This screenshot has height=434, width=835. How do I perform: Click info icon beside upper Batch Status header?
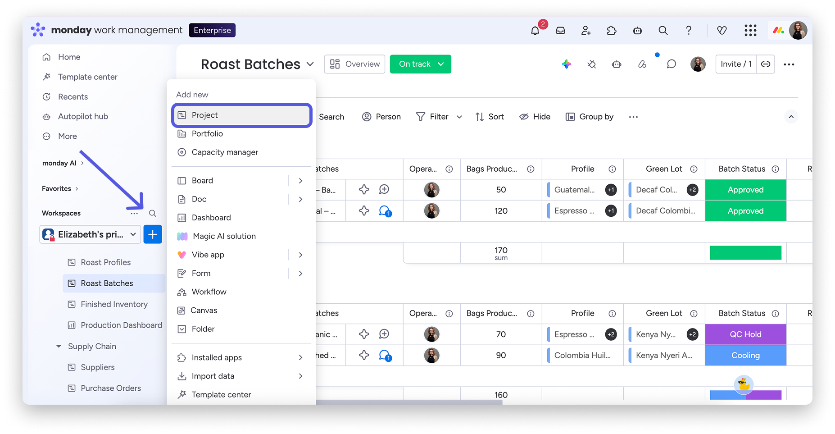coord(776,169)
